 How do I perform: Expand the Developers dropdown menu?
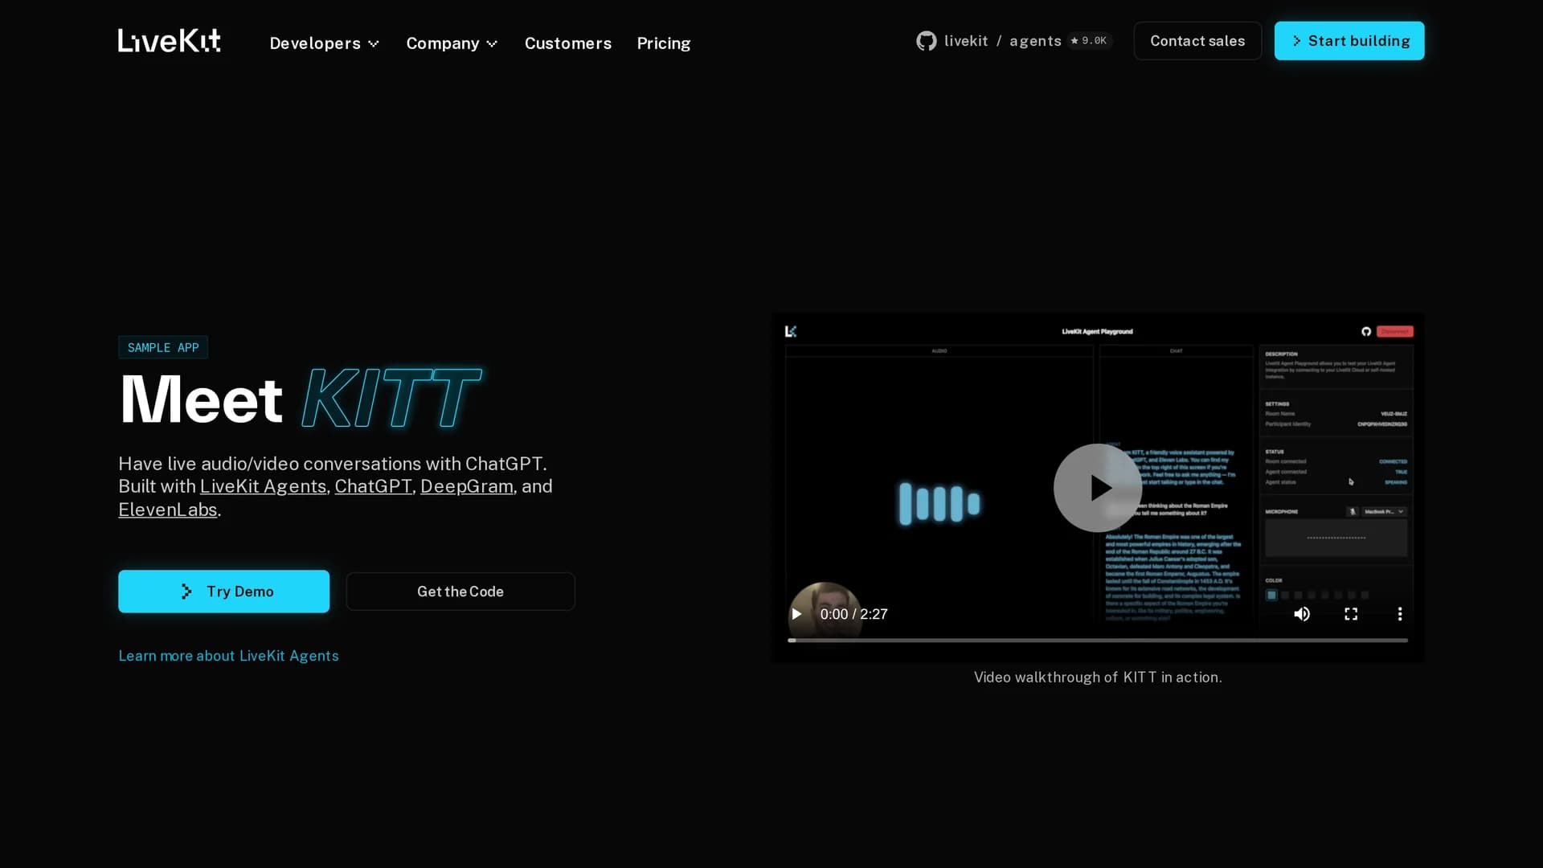pos(324,43)
